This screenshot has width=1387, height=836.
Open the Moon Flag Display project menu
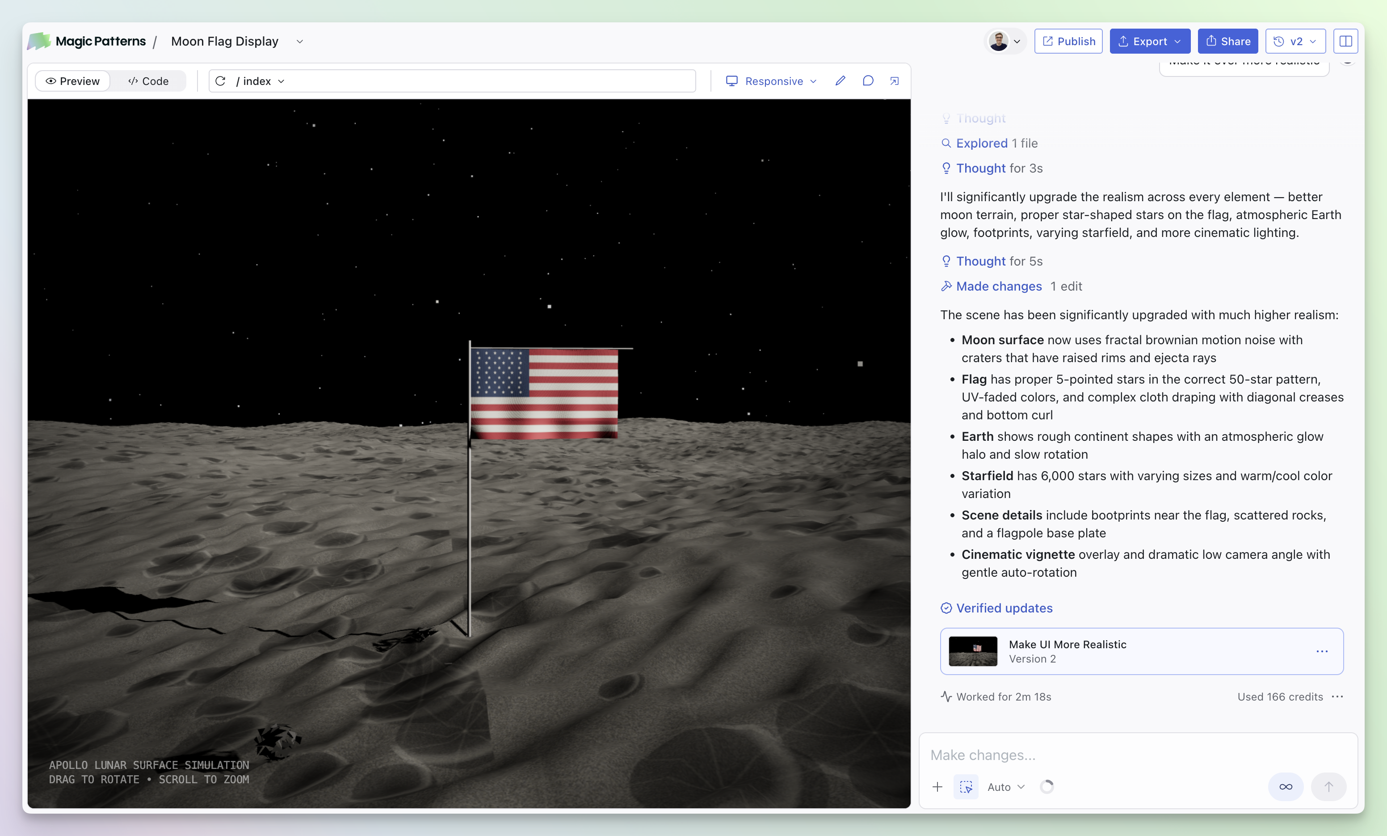[x=300, y=41]
